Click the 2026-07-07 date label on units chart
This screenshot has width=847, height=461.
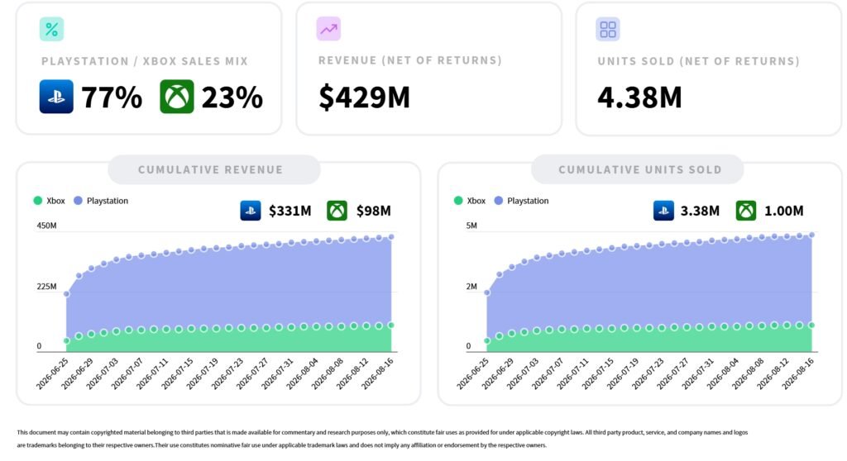[x=548, y=373]
